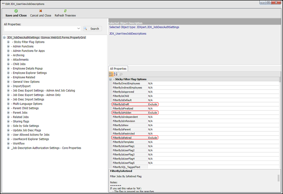Select the FilterByIsTemplate property

[123, 142]
